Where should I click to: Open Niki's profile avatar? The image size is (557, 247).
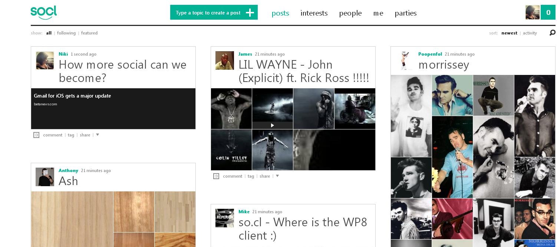(x=45, y=60)
